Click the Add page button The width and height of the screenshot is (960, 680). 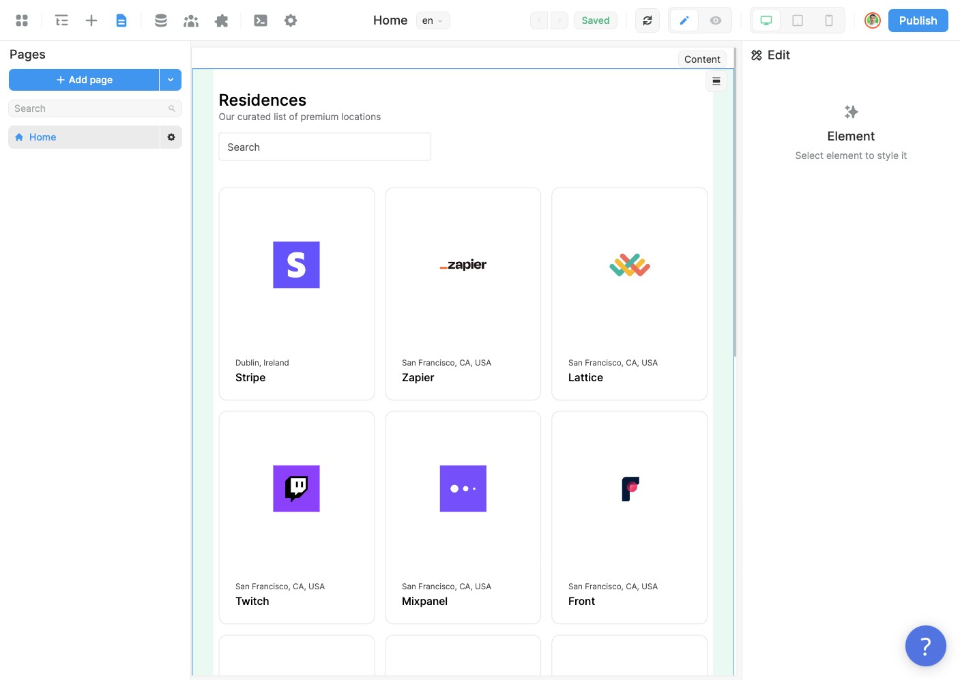coord(84,80)
